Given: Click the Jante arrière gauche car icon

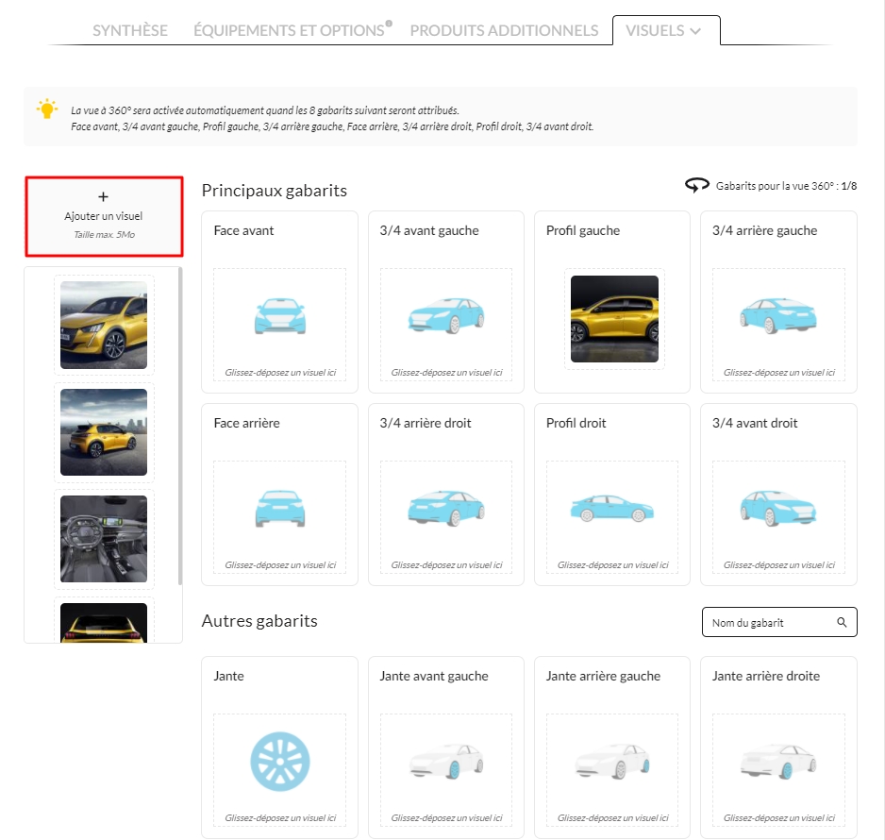Looking at the screenshot, I should pos(612,762).
